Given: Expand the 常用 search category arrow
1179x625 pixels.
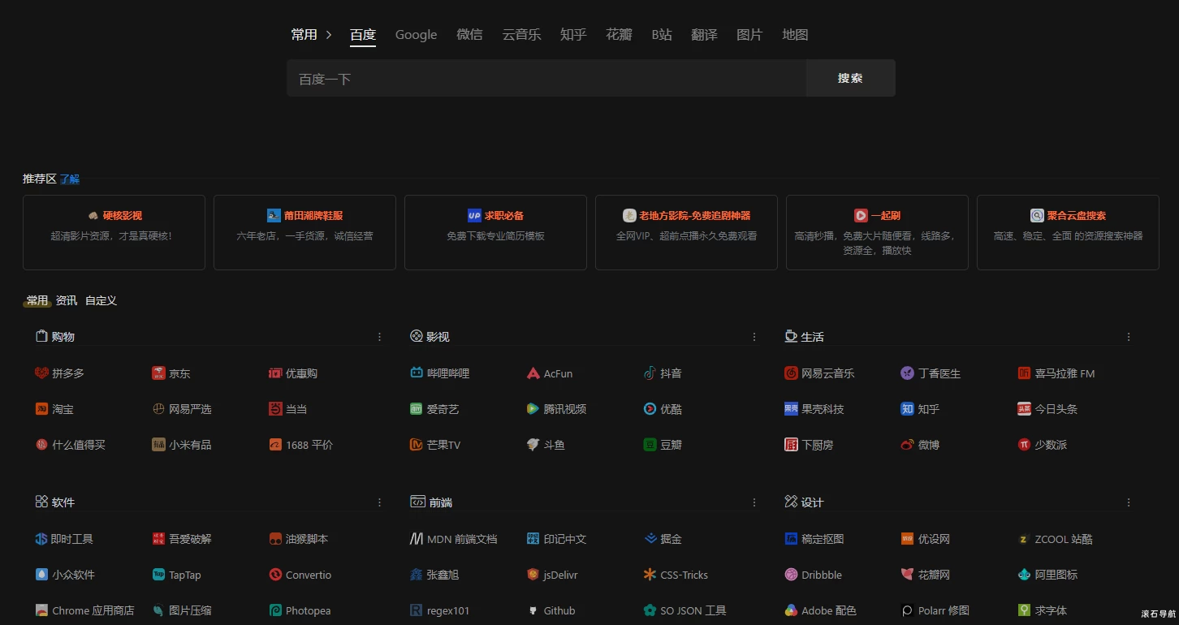Looking at the screenshot, I should (329, 35).
